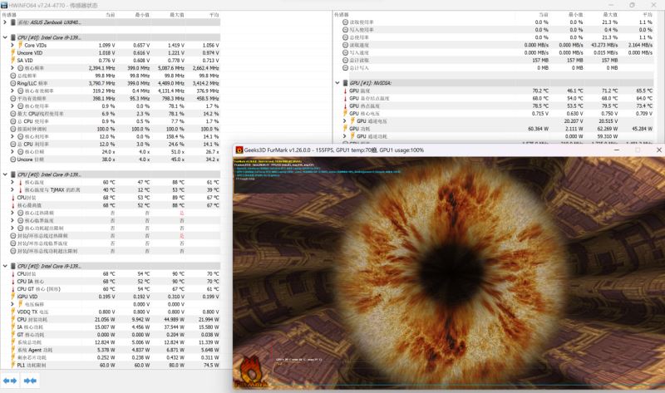Expand the GPU row with 59.310 W maximum
The image size is (665, 393).
[345, 136]
